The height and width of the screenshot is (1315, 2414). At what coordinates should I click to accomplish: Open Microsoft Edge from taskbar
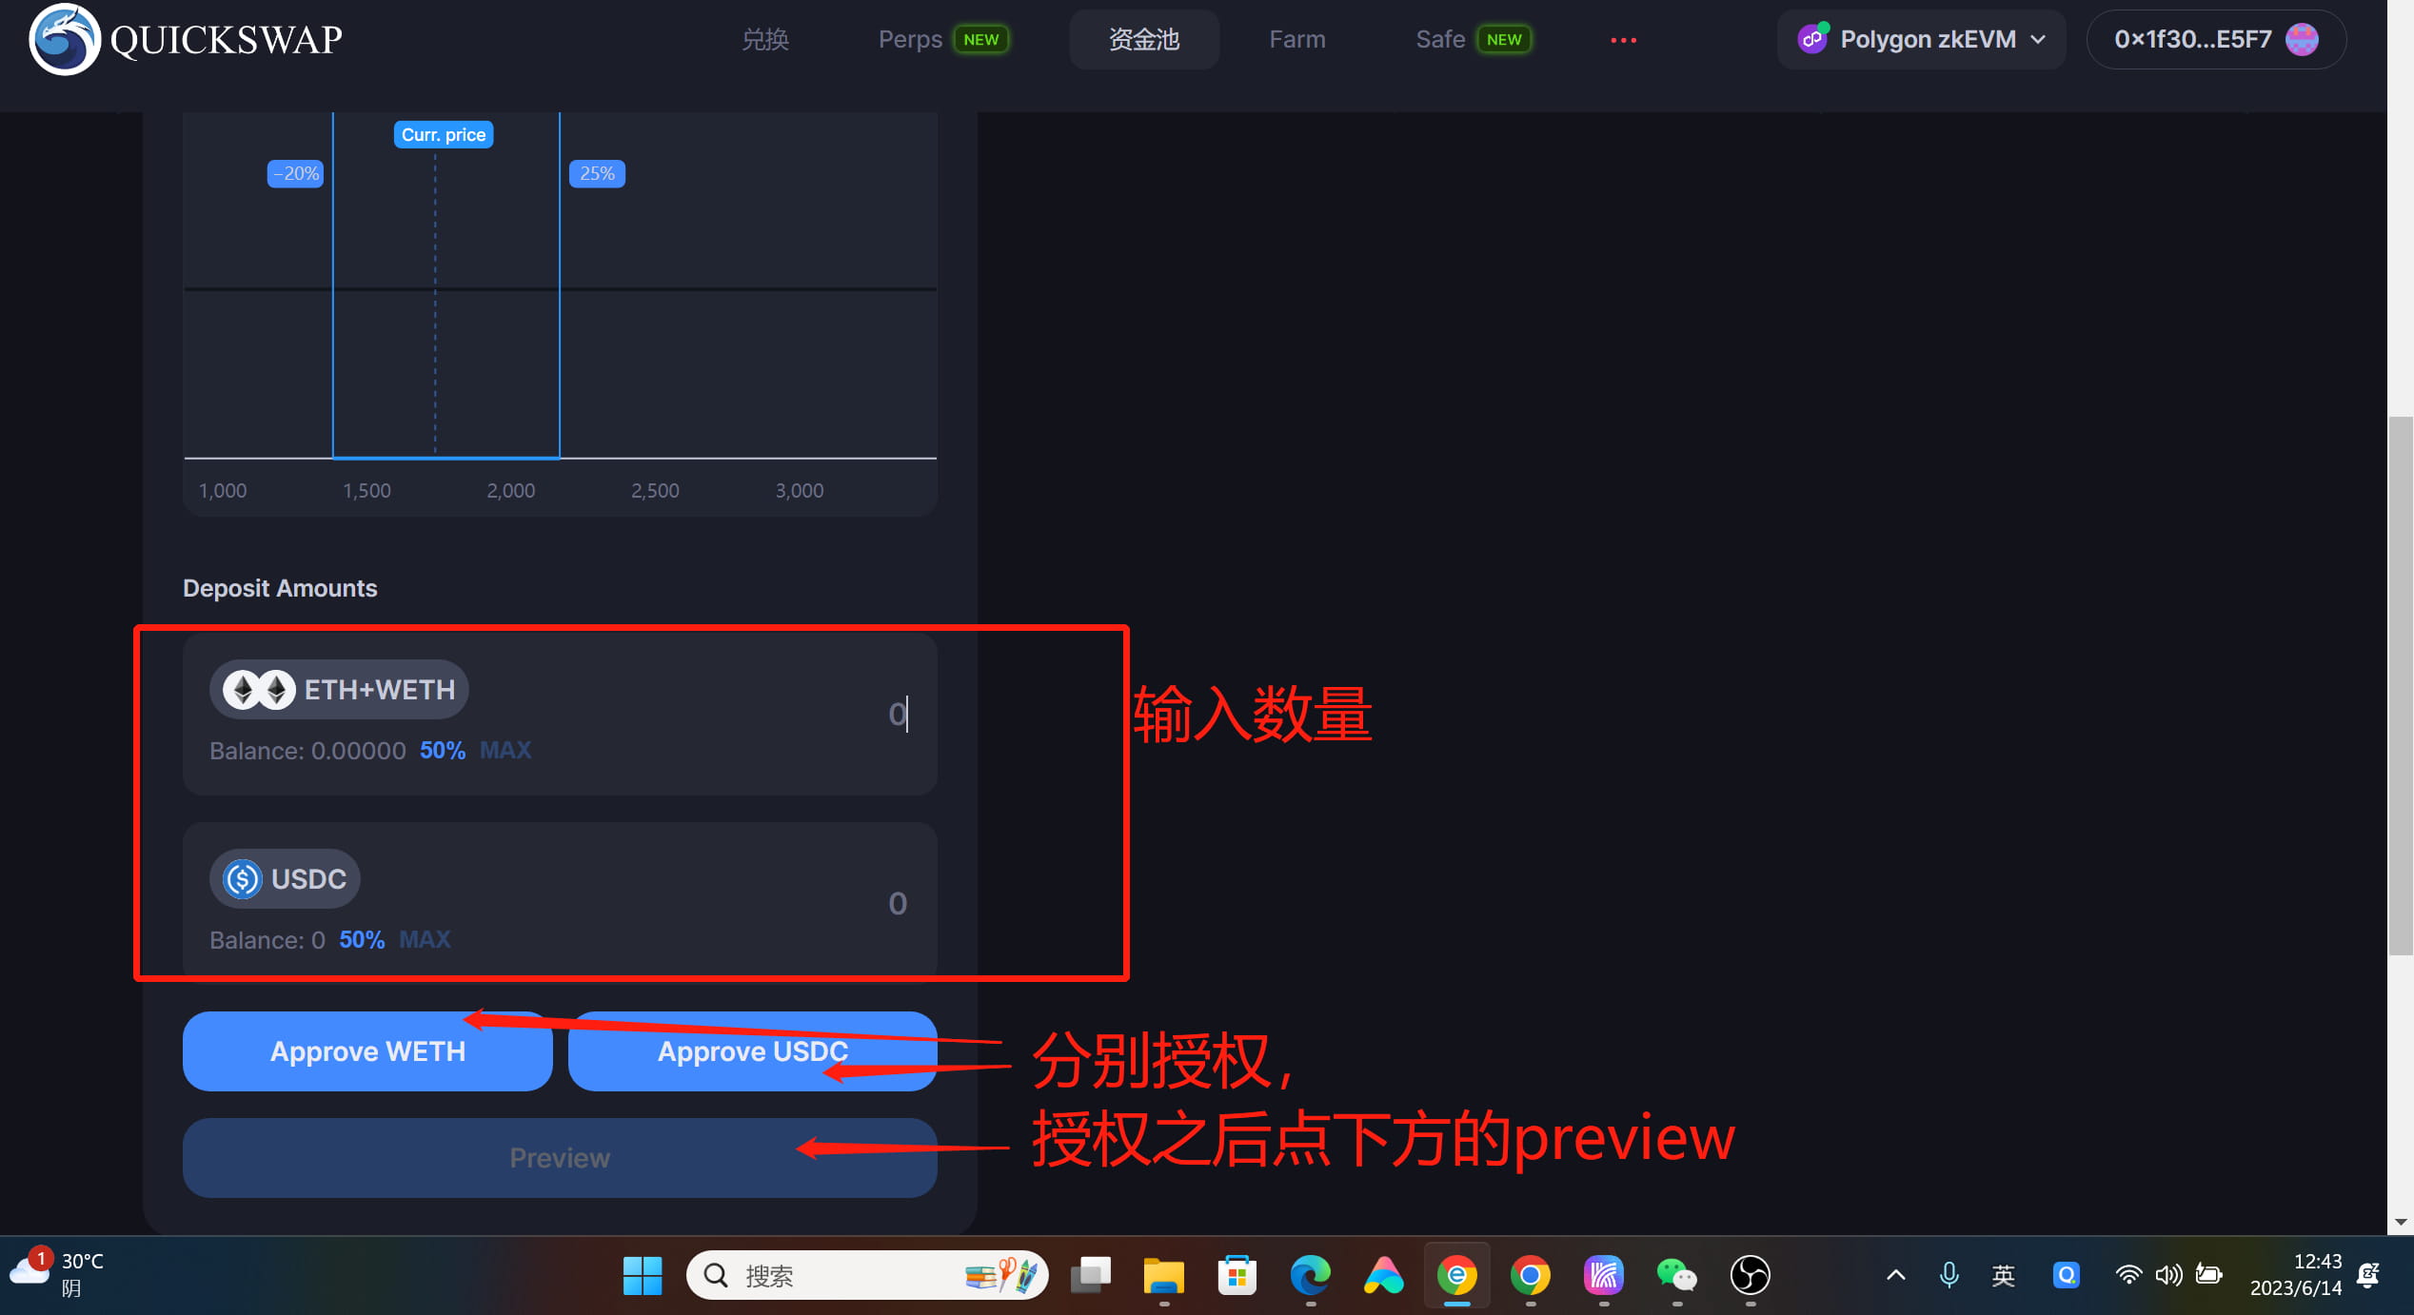pos(1310,1275)
